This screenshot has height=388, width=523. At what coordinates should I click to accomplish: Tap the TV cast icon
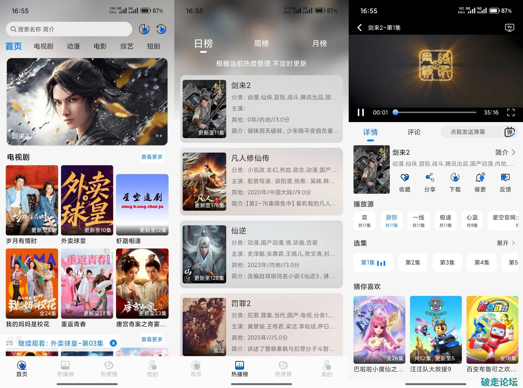pos(509,28)
